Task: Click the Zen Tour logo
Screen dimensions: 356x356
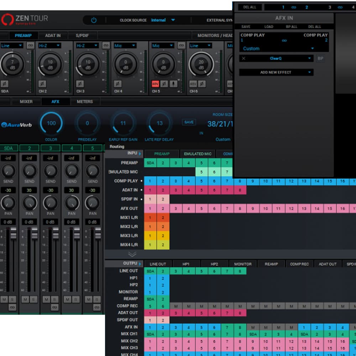Action: [x=25, y=19]
